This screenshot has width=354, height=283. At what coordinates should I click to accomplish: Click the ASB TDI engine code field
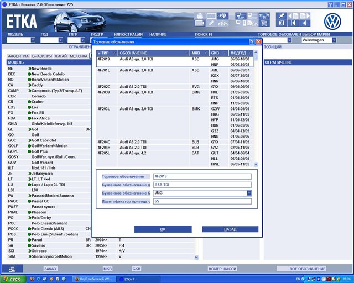pyautogui.click(x=202, y=185)
